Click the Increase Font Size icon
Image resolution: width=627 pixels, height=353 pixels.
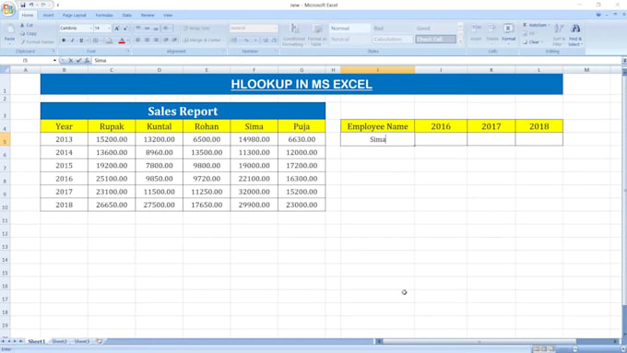(117, 29)
